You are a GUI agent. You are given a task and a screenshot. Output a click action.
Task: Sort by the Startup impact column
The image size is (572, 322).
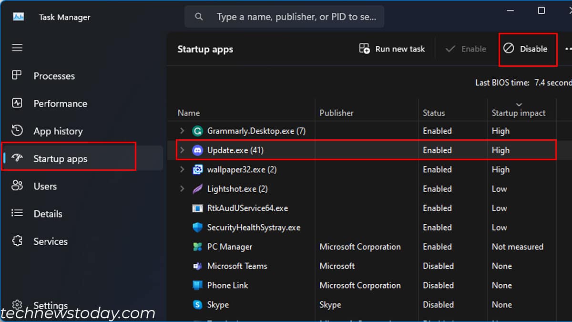point(518,113)
